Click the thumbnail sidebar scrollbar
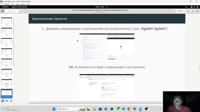The image size is (200, 112). [x=13, y=43]
